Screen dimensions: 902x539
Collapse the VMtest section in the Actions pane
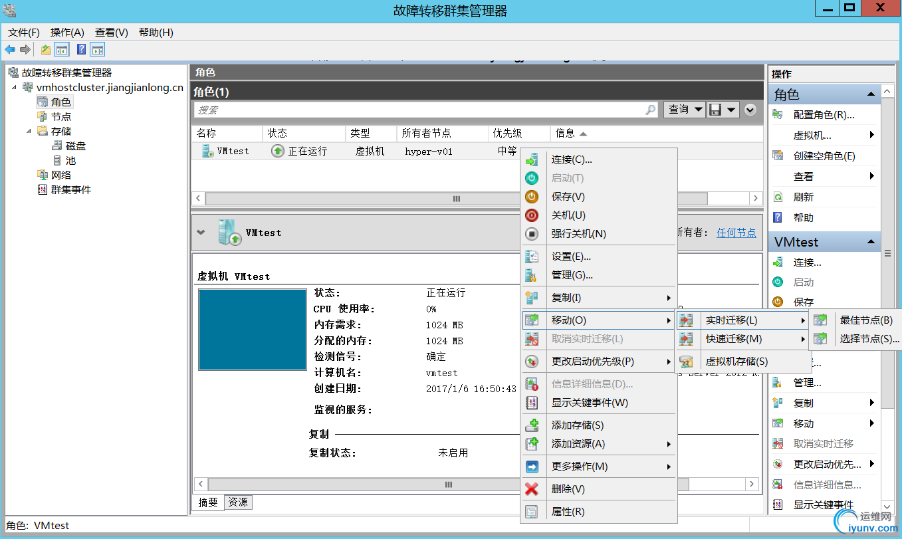871,242
